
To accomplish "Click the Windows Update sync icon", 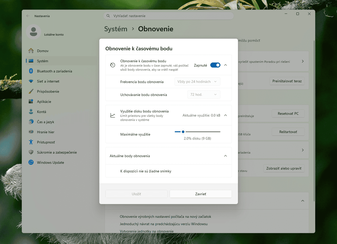I will pos(31,162).
